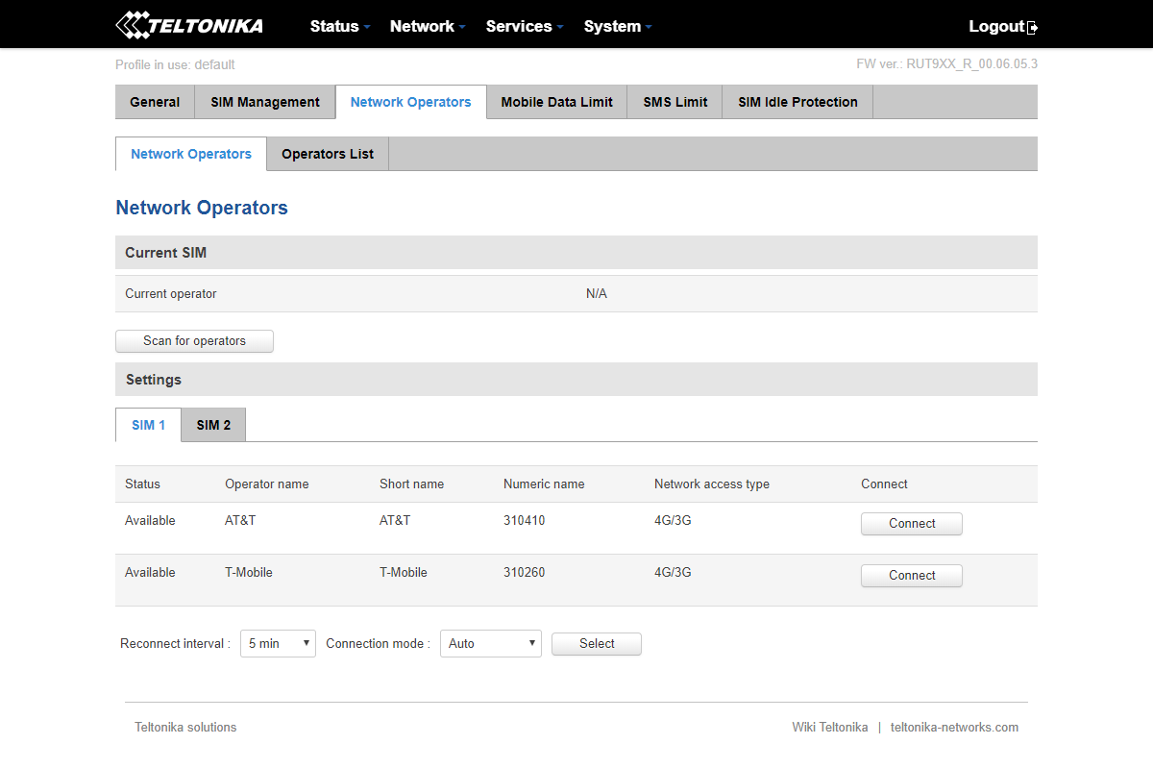Image resolution: width=1153 pixels, height=769 pixels.
Task: Go to Mobile Data Limit tab
Action: 556,102
